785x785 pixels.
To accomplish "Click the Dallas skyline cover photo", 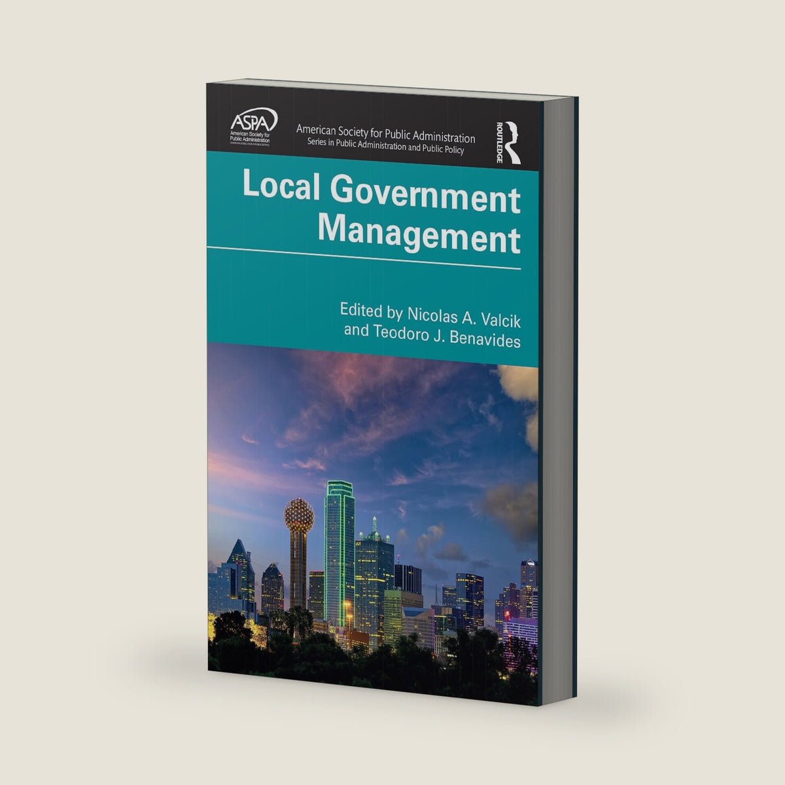I will (373, 523).
